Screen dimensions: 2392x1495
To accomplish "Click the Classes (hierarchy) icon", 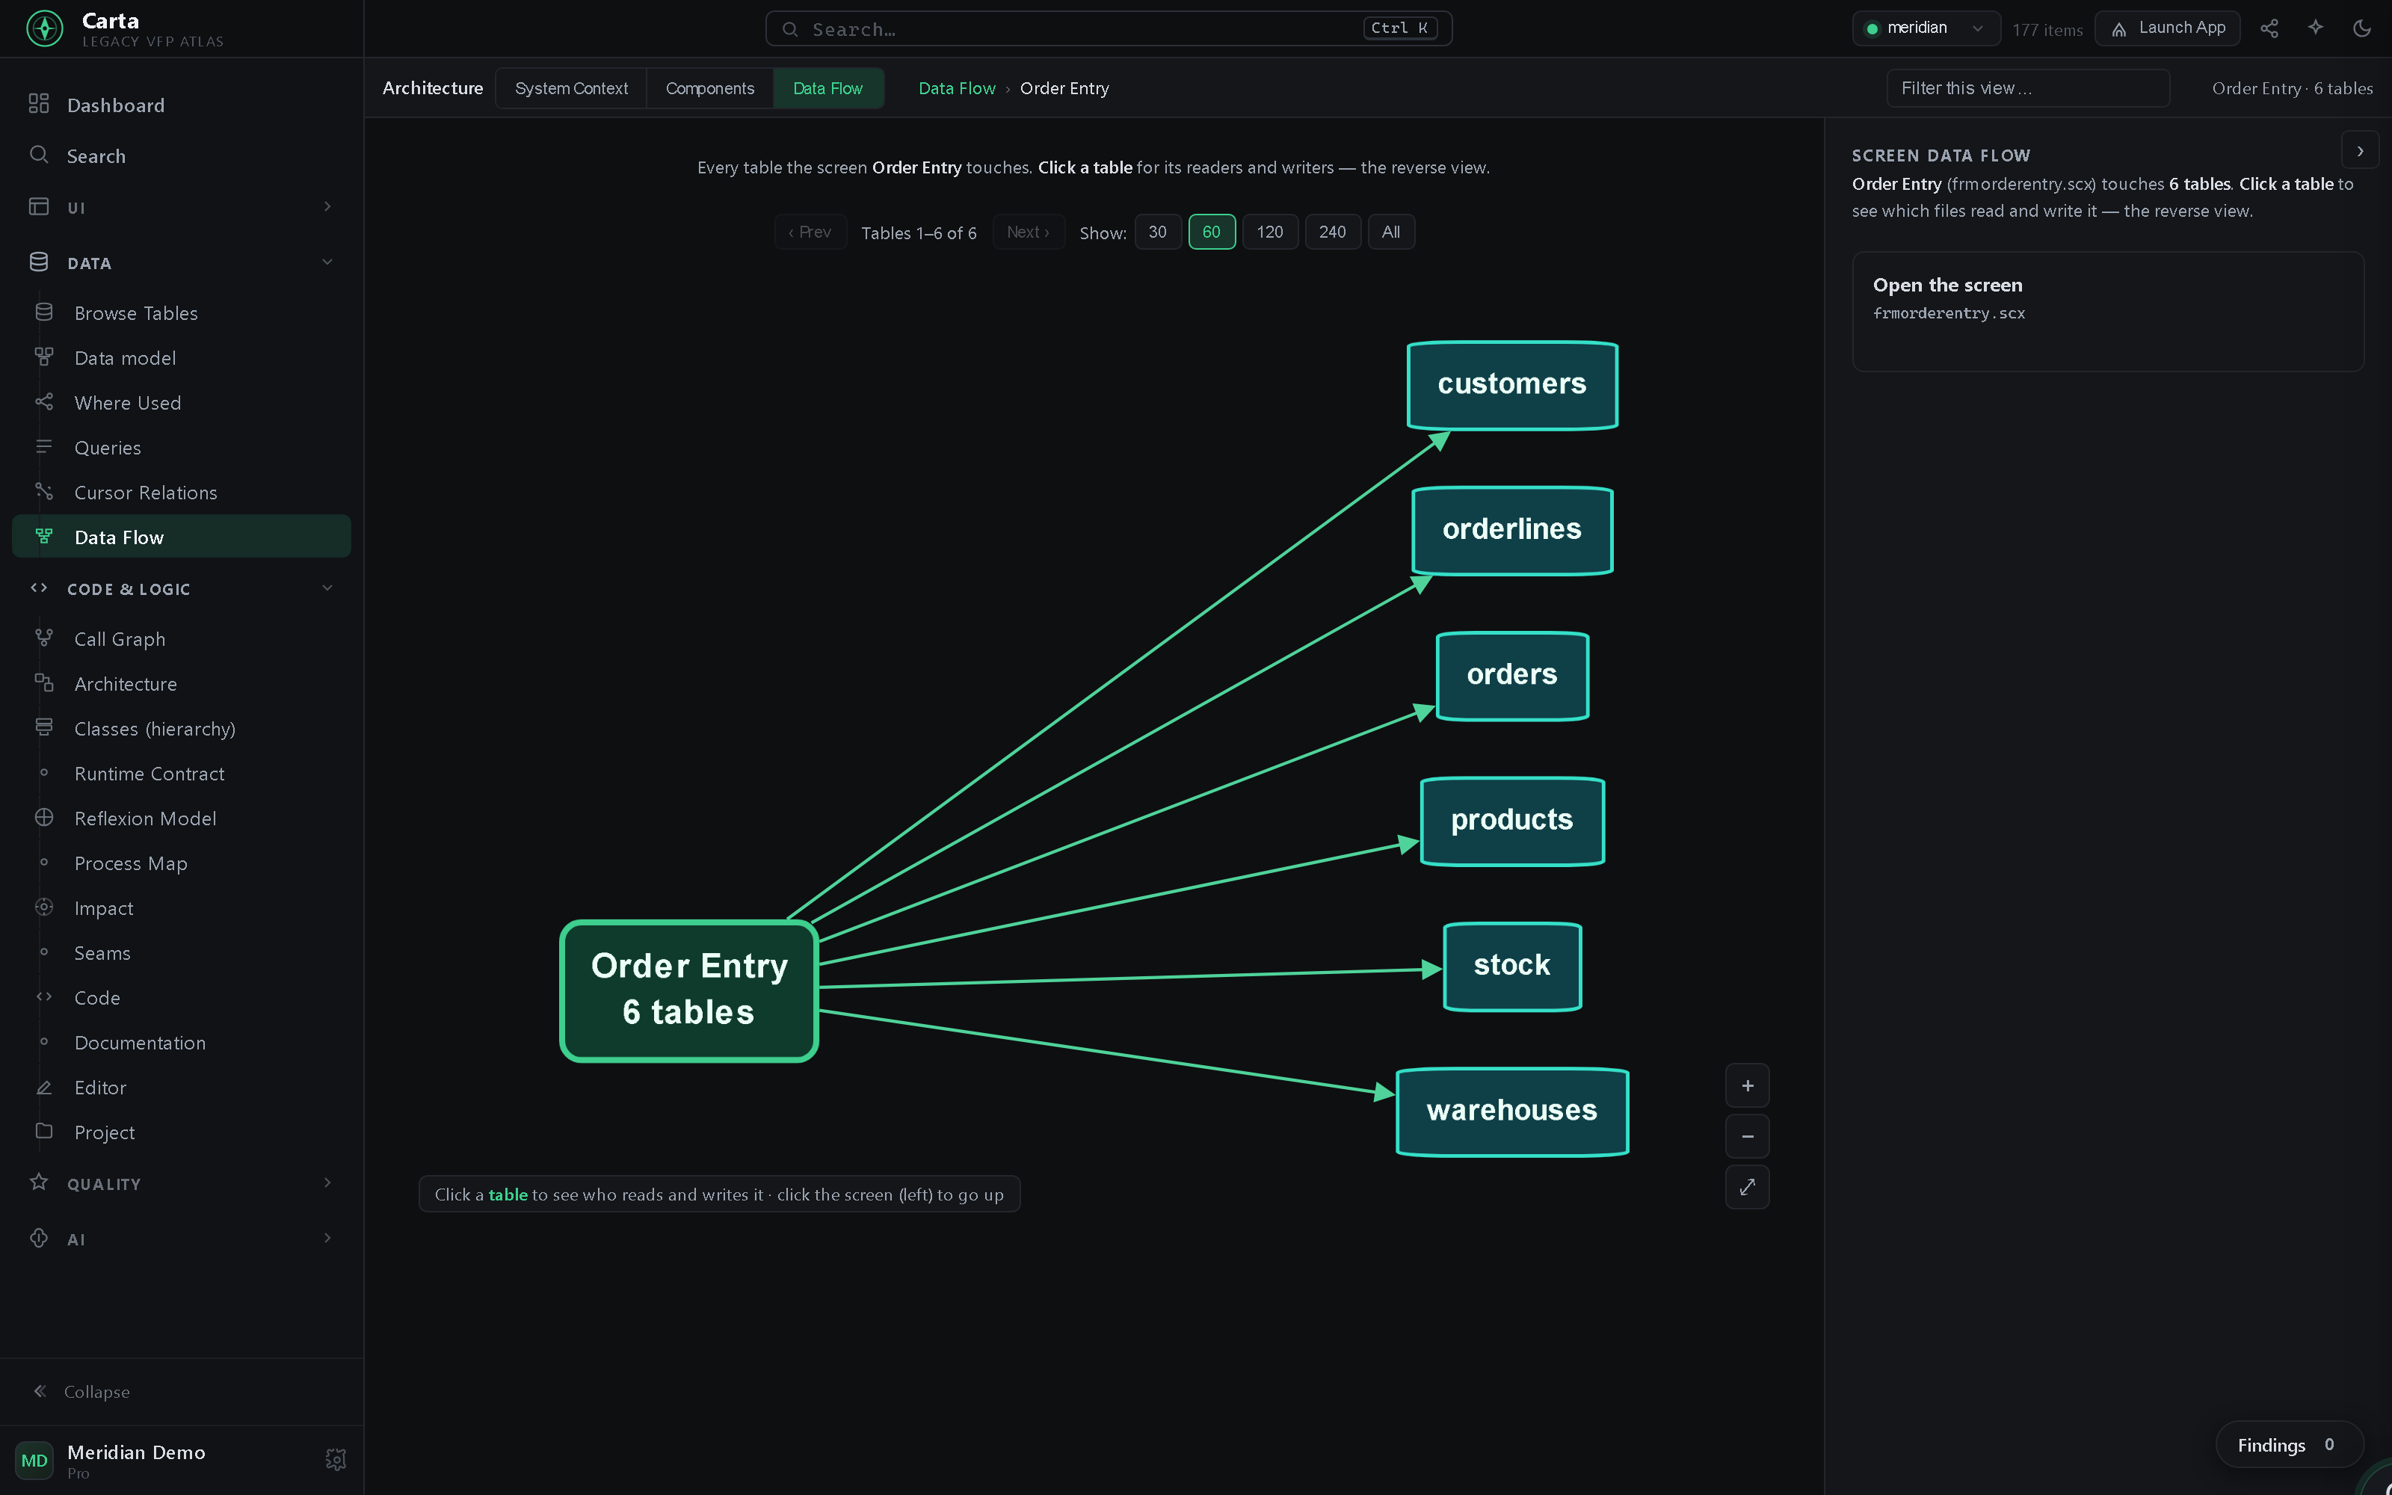I will pyautogui.click(x=43, y=728).
